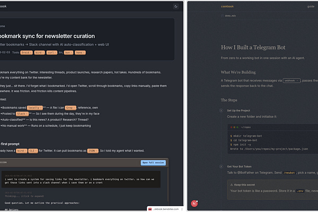Expand the 'Thinking... (click to expand)' line

pyautogui.click(x=24, y=196)
